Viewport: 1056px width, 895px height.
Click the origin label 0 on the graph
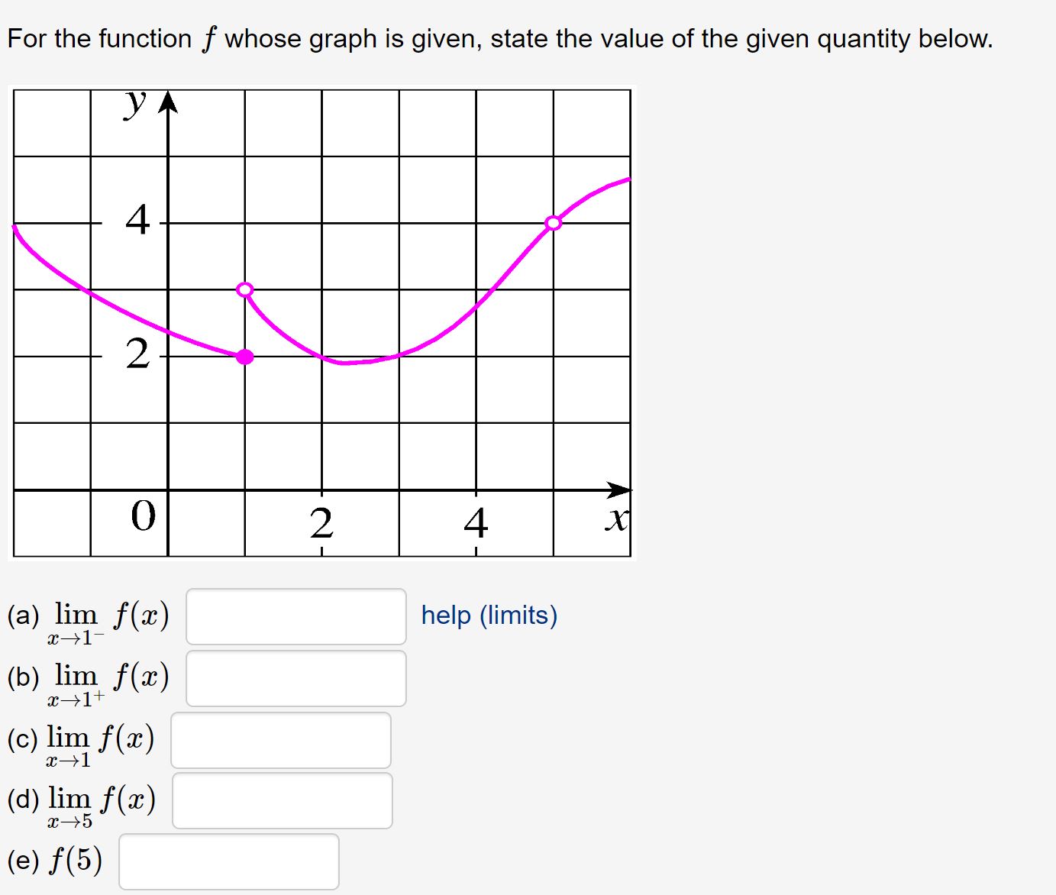[x=142, y=516]
